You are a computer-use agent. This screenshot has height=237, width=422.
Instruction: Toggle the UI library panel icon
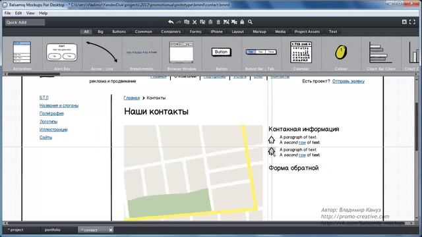(404, 22)
